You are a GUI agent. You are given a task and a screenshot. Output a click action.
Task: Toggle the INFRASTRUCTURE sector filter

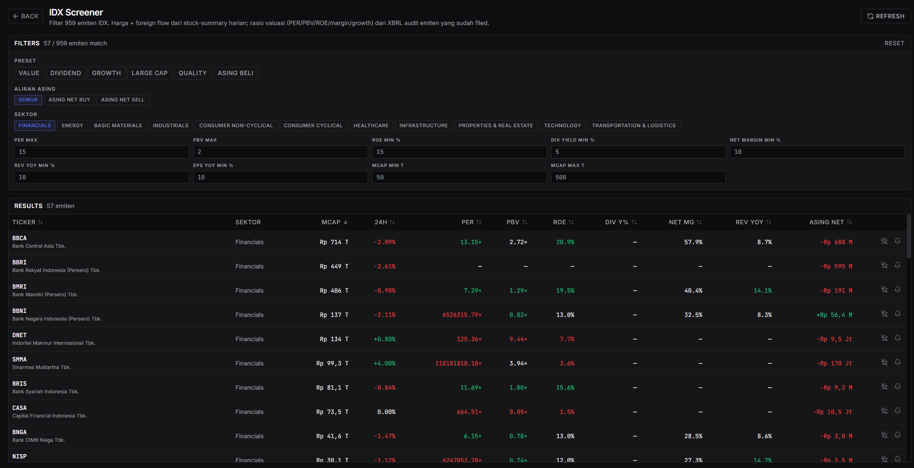[423, 126]
